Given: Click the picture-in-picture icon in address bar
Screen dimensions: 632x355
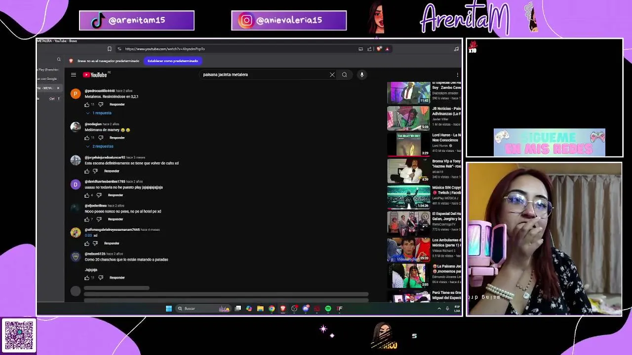Looking at the screenshot, I should [x=361, y=49].
